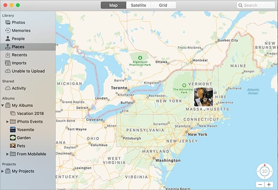Zoom in with the plus button

click(x=268, y=184)
